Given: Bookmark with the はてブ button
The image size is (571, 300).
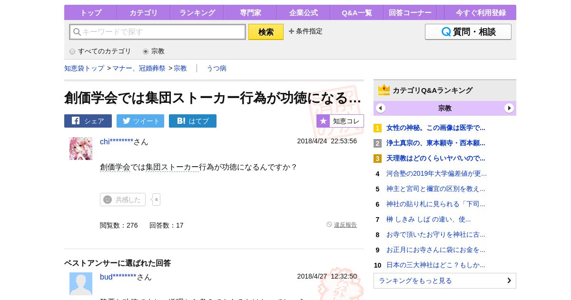Looking at the screenshot, I should tap(193, 121).
